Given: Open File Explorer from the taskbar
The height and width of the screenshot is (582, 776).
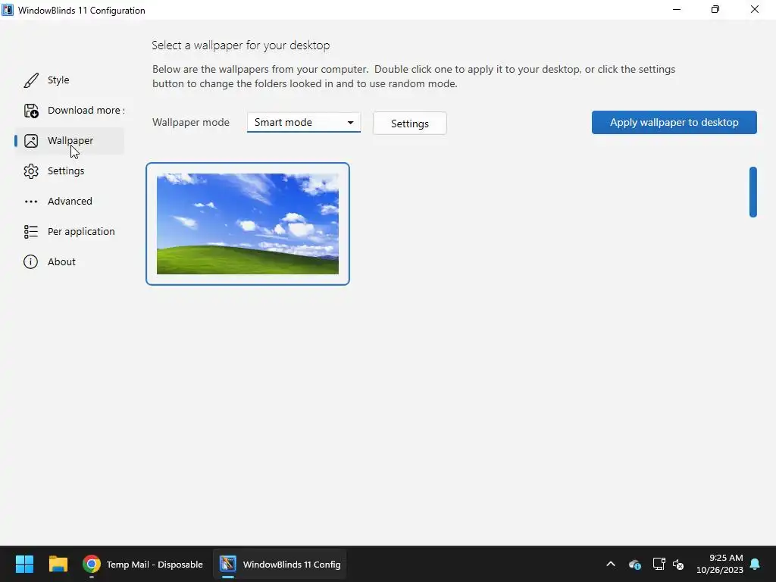Looking at the screenshot, I should tap(58, 564).
